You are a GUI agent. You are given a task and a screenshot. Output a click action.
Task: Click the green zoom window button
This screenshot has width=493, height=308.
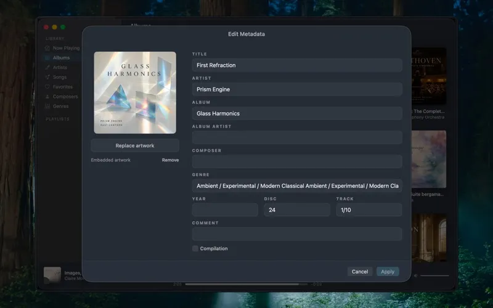pyautogui.click(x=63, y=27)
